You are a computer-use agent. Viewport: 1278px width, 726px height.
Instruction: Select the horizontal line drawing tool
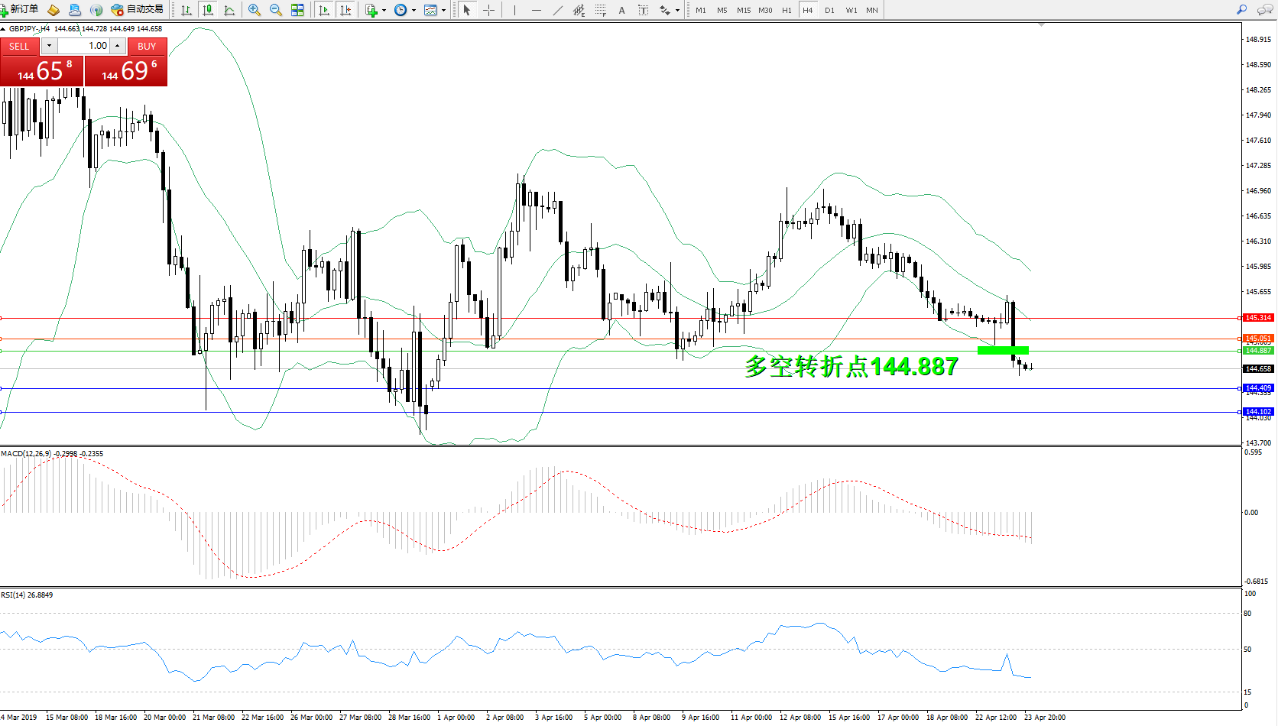point(537,10)
